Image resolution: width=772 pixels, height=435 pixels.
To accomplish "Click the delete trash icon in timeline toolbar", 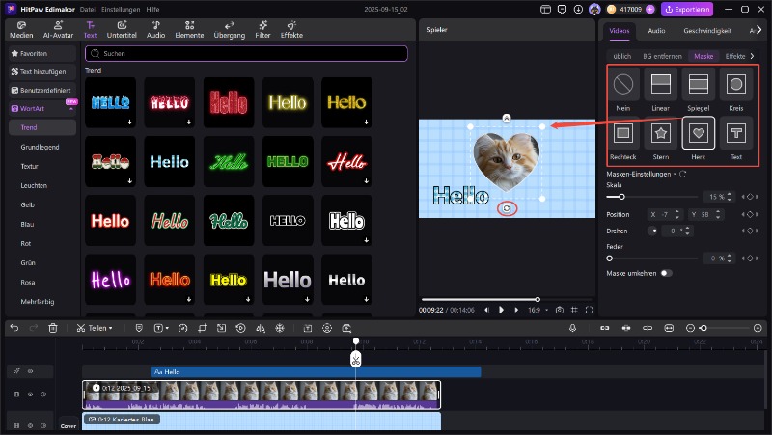I will 53,328.
